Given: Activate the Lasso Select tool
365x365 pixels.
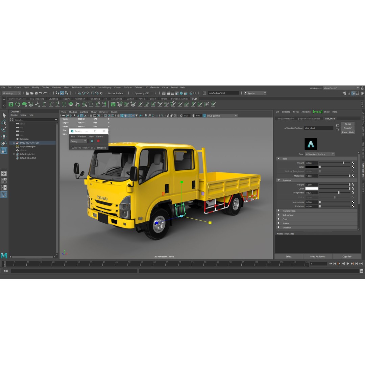Looking at the screenshot, I should point(4,122).
